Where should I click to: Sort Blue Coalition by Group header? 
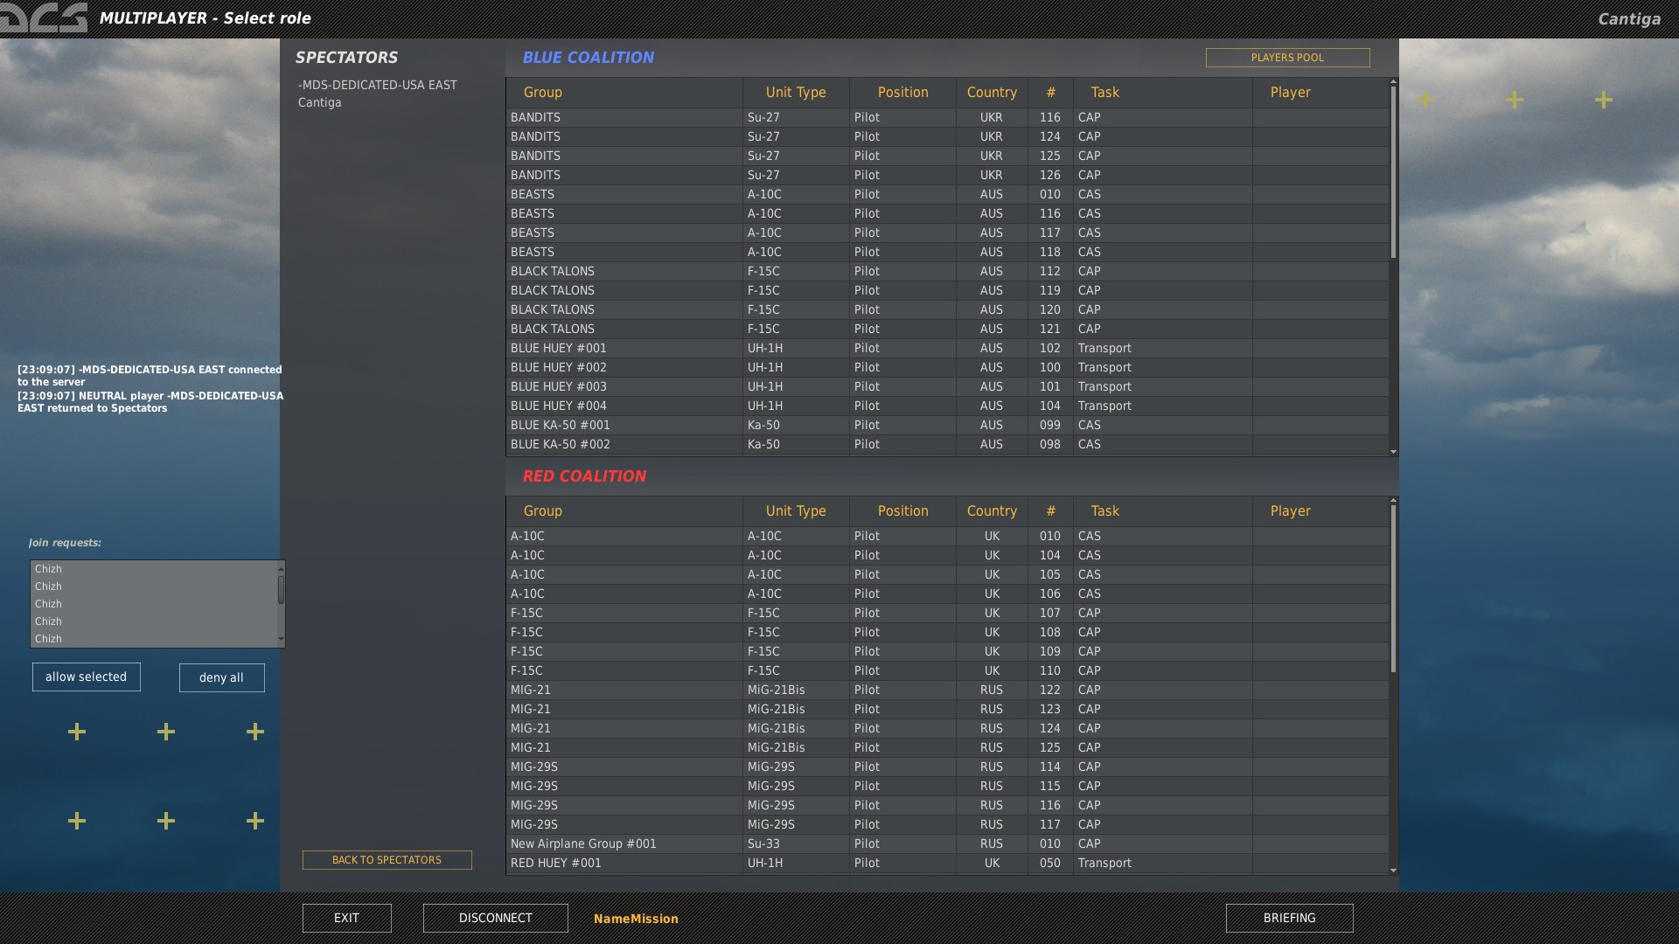pyautogui.click(x=624, y=93)
